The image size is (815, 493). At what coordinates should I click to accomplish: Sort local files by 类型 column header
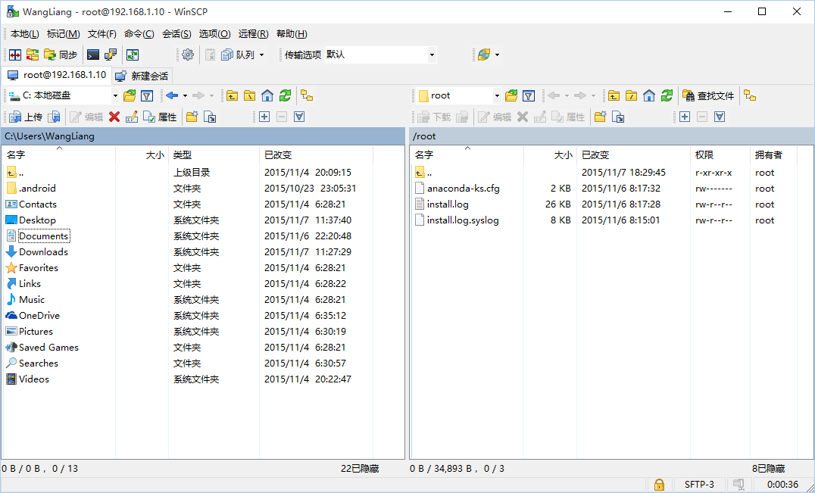click(214, 154)
